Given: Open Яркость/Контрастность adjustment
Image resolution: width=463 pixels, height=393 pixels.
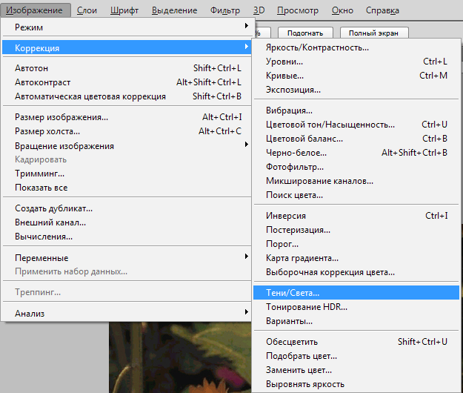Looking at the screenshot, I should (356, 47).
